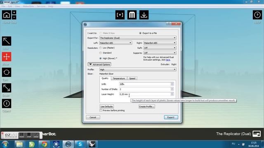Open File Explorer from the taskbar
Image resolution: width=264 pixels, height=148 pixels.
click(x=19, y=144)
